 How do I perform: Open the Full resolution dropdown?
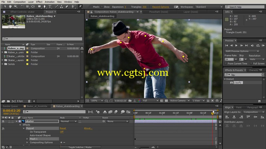[150, 101]
